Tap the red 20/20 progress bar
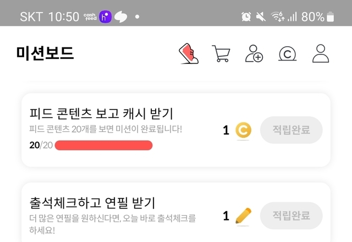Image resolution: width=352 pixels, height=242 pixels. [103, 145]
